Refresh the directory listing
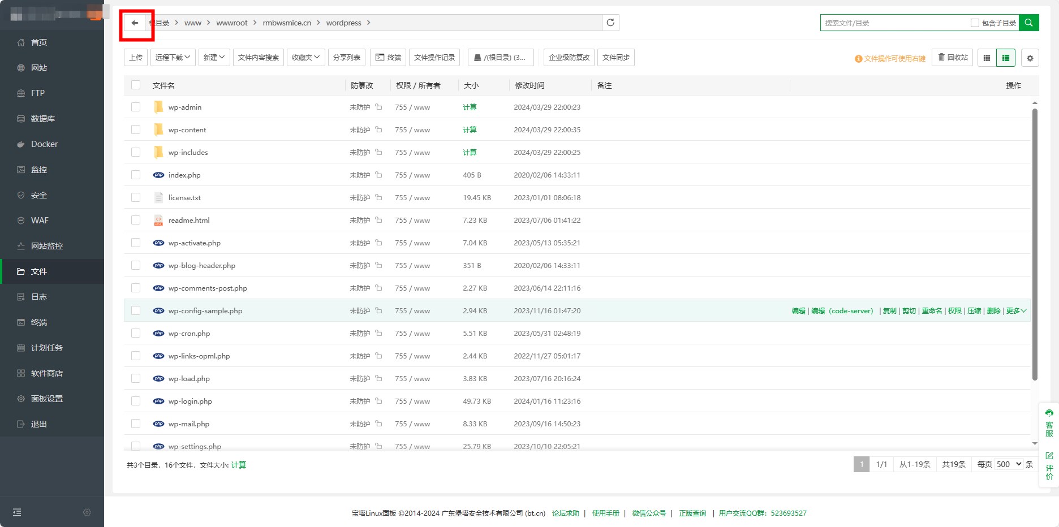 [x=610, y=23]
